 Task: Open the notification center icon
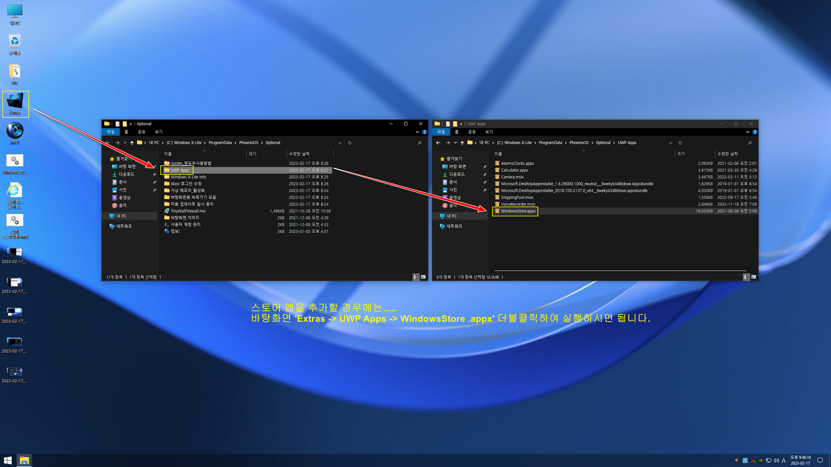(820, 461)
